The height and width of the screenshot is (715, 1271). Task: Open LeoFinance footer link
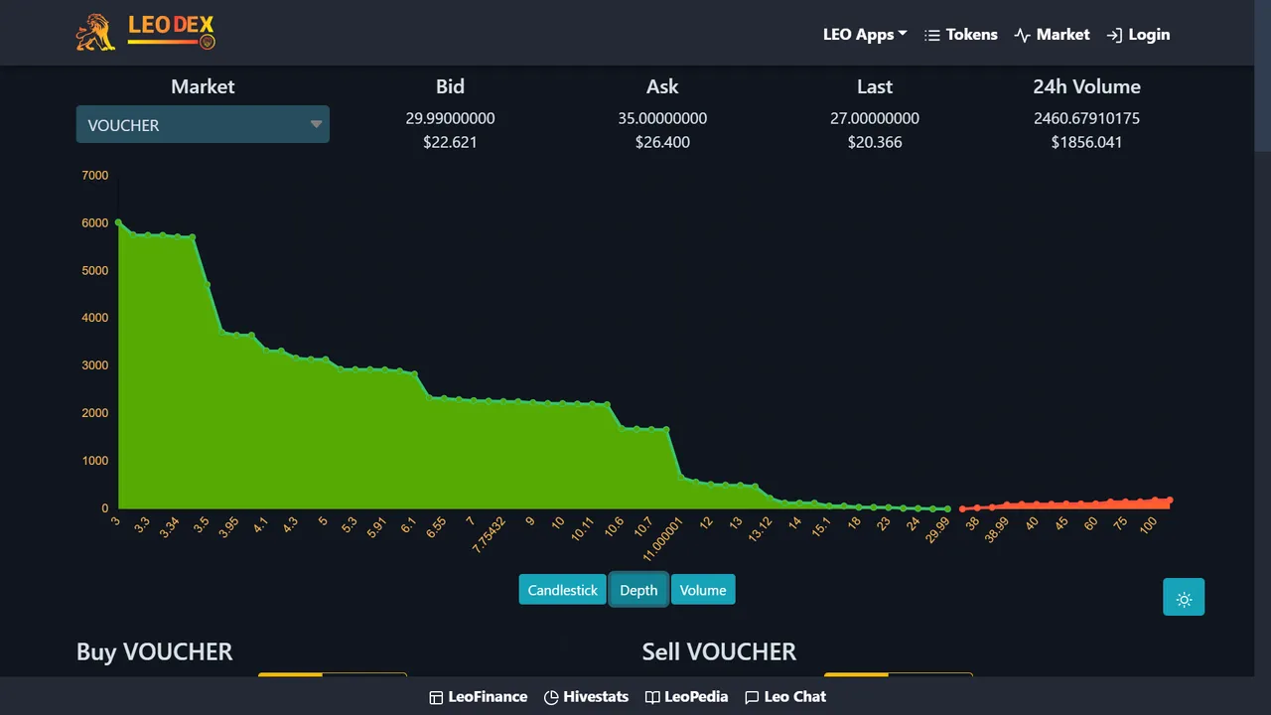(x=478, y=697)
